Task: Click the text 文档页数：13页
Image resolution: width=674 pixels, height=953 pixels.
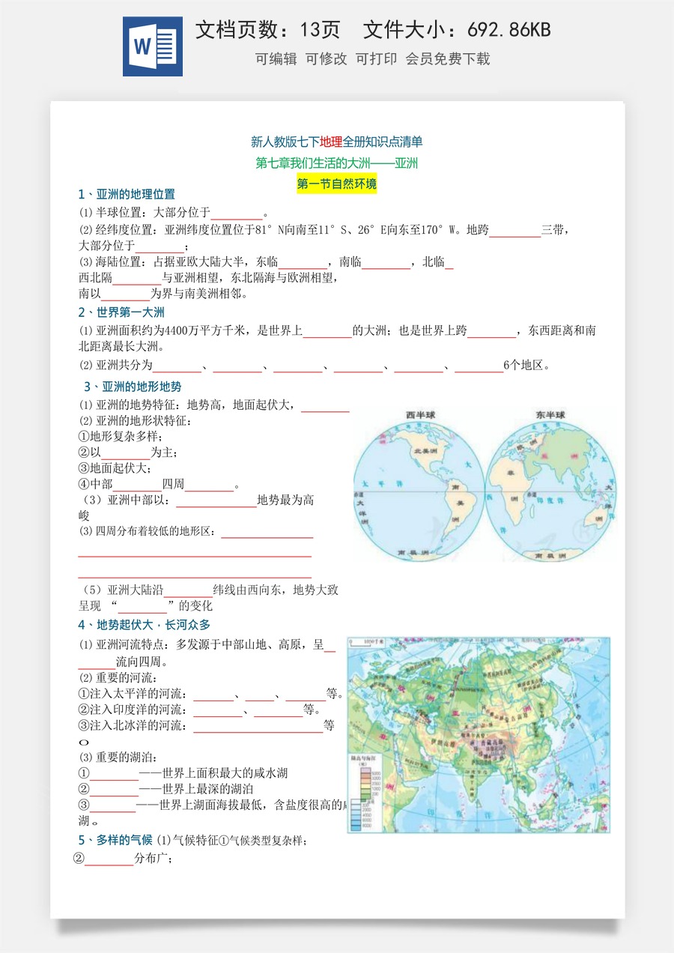Action: click(267, 30)
